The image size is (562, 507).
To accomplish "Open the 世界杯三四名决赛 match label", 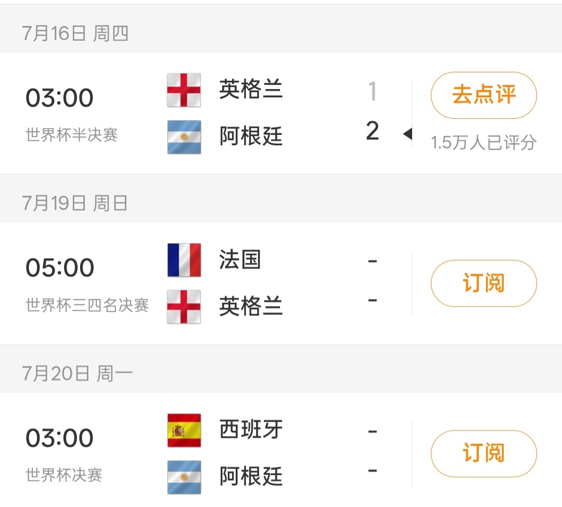I will click(x=87, y=305).
